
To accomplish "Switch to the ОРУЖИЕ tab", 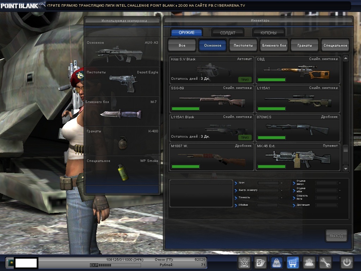I will pos(186,32).
